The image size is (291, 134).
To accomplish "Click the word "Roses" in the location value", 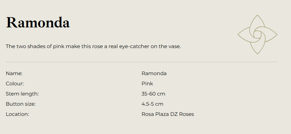I will 187,114.
